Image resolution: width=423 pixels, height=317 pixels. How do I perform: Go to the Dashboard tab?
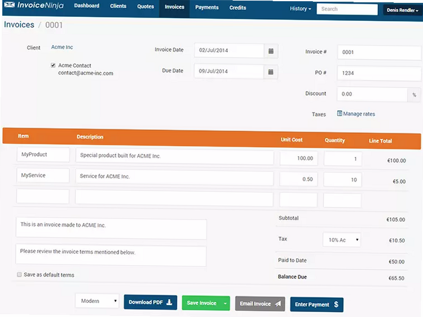87,6
